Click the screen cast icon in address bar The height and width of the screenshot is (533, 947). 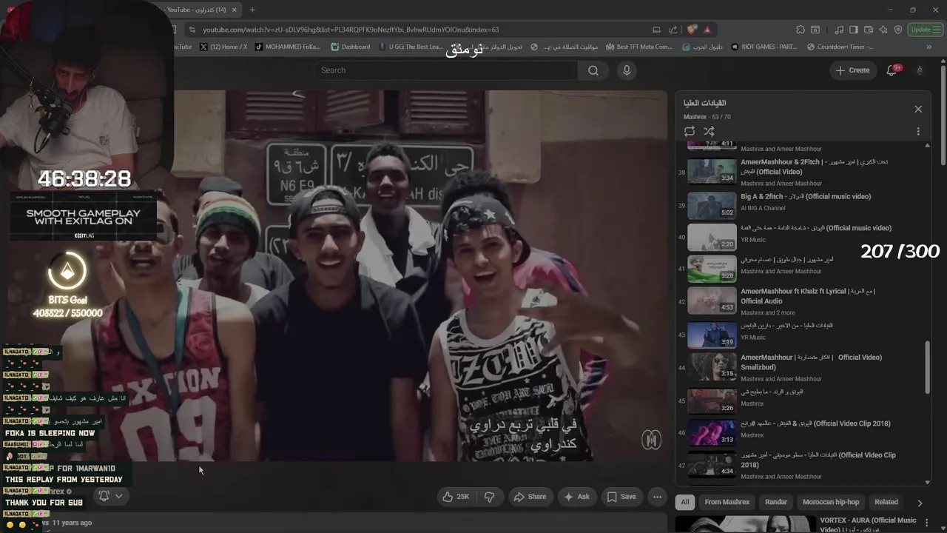click(656, 30)
